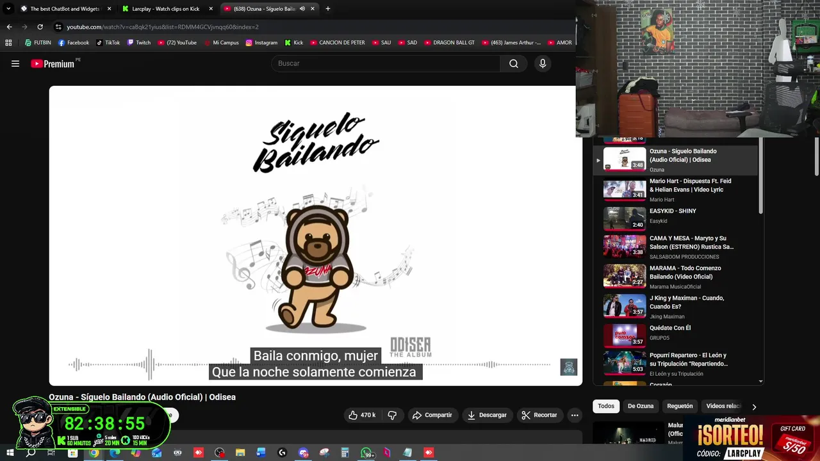Image resolution: width=820 pixels, height=461 pixels.
Task: Open Microsoft Edge from taskbar
Action: (x=115, y=453)
